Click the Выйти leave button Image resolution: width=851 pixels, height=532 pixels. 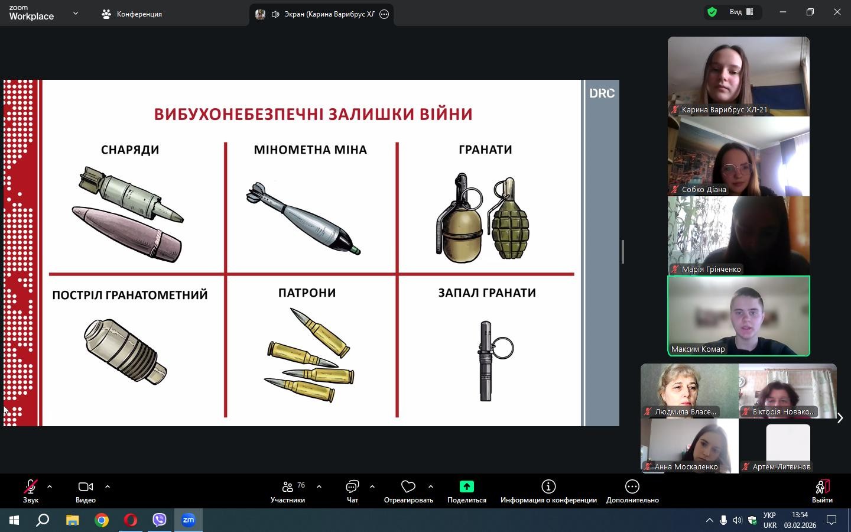point(821,491)
